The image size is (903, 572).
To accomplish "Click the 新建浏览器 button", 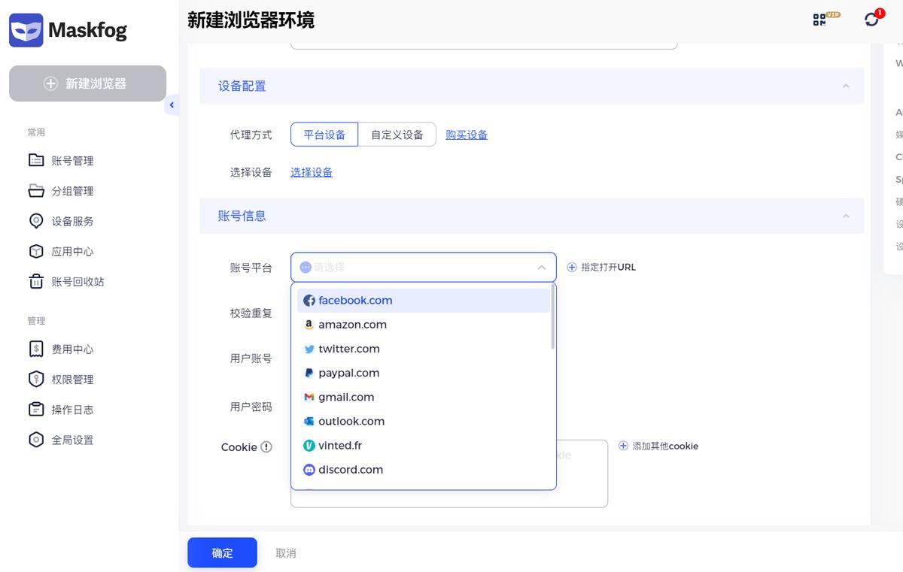I will click(87, 83).
